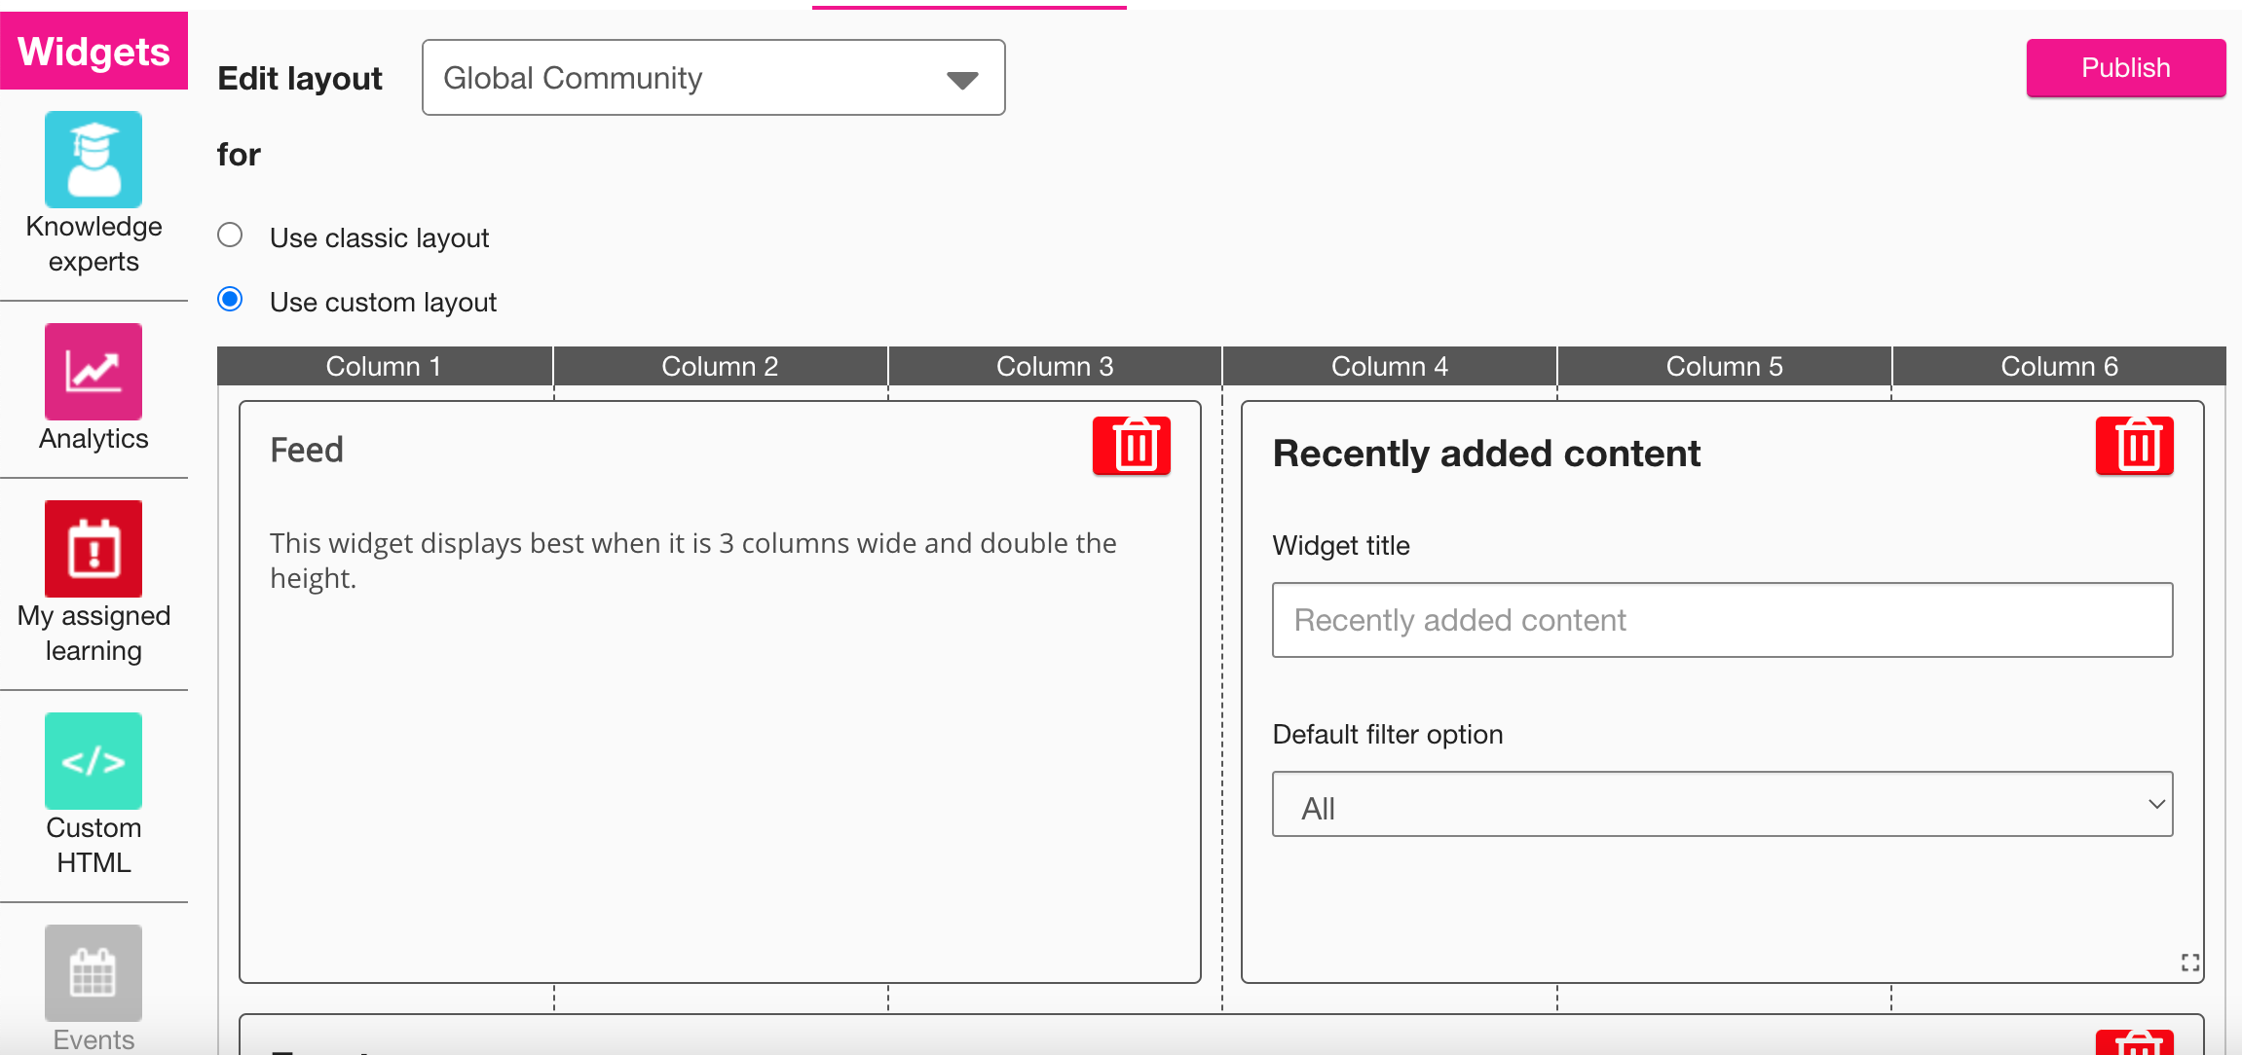Select the My assigned learning widget icon
This screenshot has width=2242, height=1055.
(x=93, y=549)
